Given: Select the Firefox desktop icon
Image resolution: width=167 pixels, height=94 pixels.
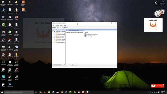Looking at the screenshot, I should point(16,18).
